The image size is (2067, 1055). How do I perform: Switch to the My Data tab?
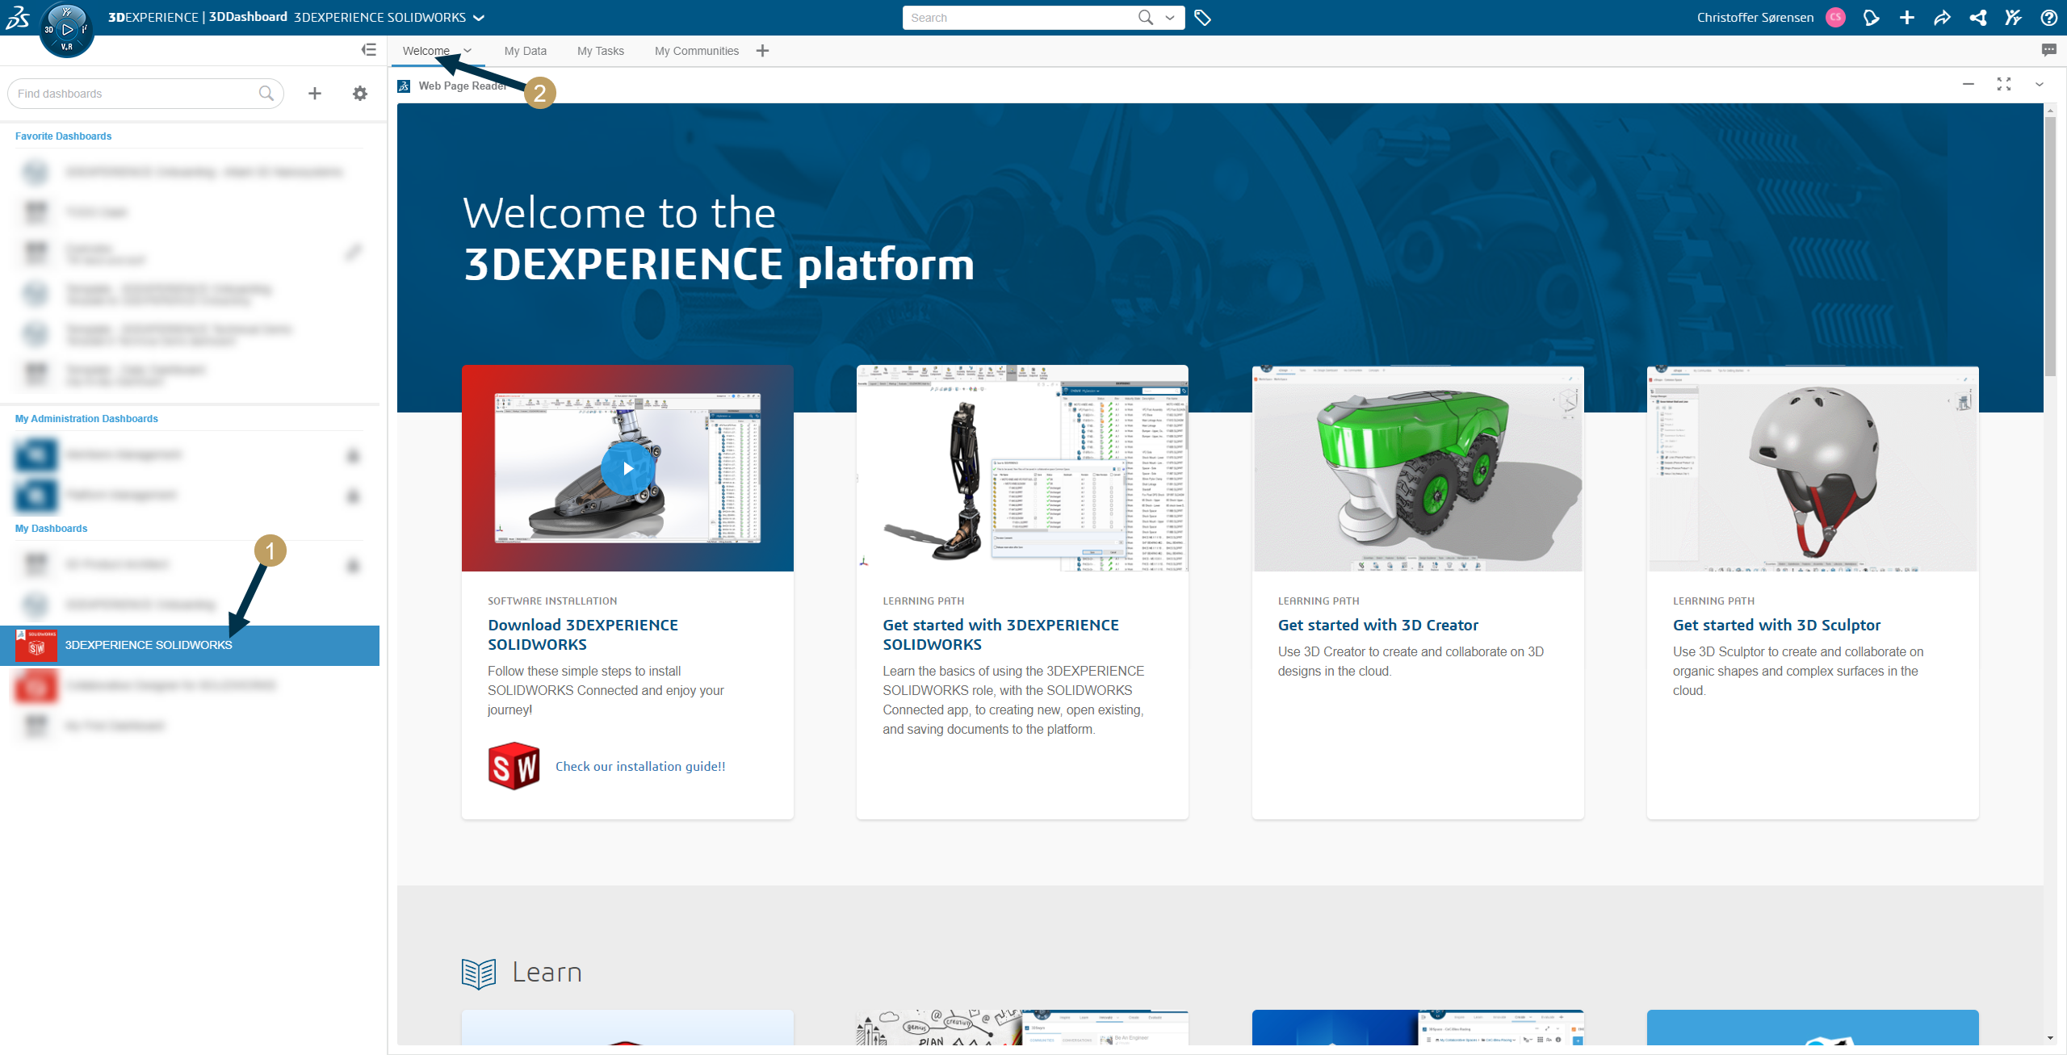tap(525, 51)
